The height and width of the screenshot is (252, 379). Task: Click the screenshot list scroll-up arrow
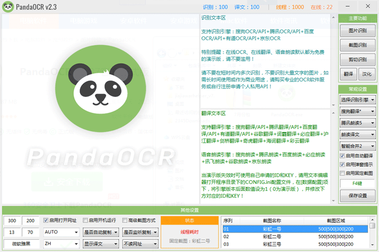tap(372, 220)
